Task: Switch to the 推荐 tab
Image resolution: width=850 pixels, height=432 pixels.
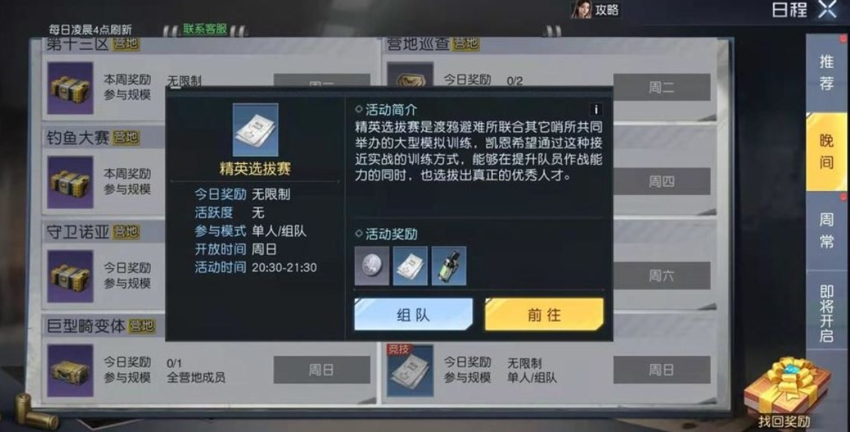Action: [826, 72]
